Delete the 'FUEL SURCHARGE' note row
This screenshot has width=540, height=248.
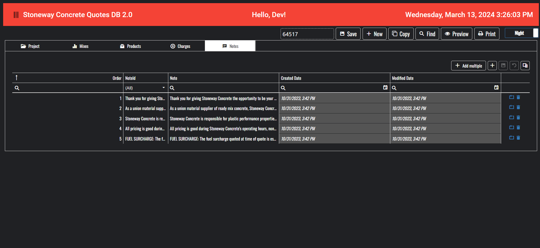click(518, 138)
